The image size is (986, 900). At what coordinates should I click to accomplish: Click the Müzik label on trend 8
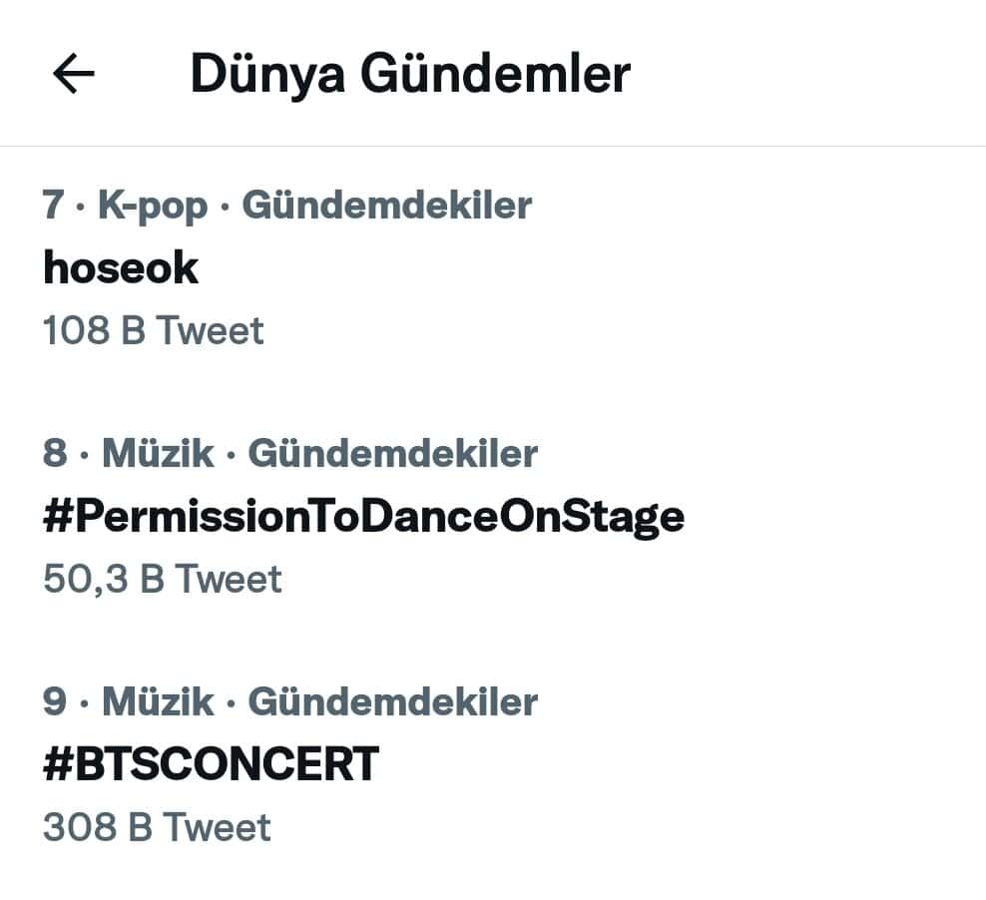pyautogui.click(x=158, y=453)
